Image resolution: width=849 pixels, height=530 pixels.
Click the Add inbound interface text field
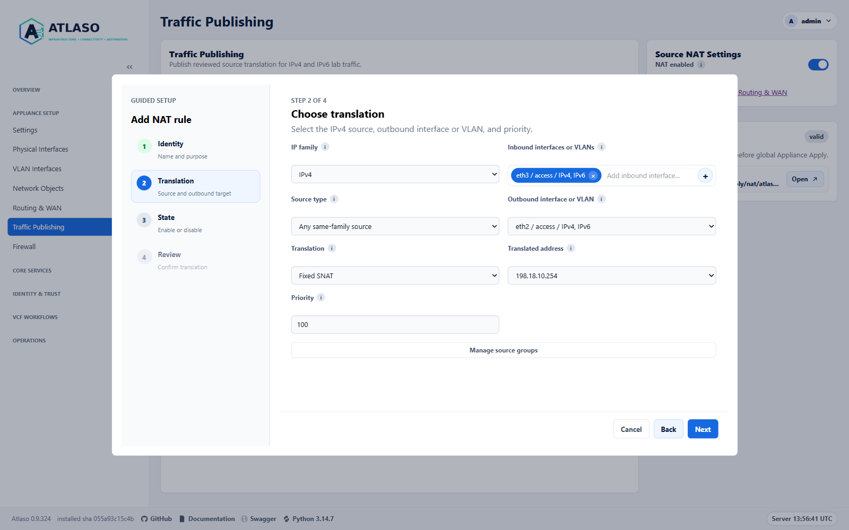point(649,176)
